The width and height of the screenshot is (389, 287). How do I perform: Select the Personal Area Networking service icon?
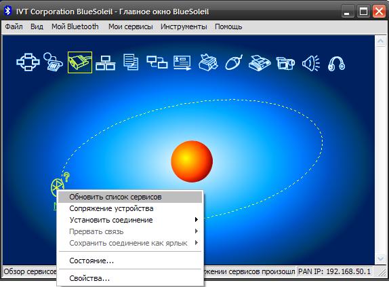click(28, 62)
